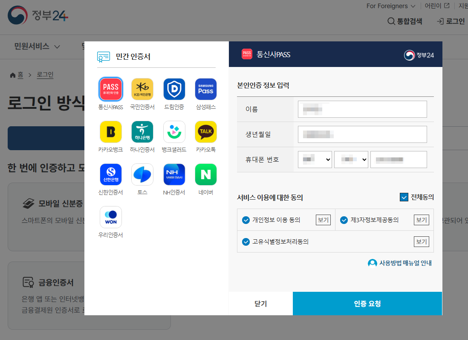Click the 인증 요청 button
The height and width of the screenshot is (340, 468).
367,304
